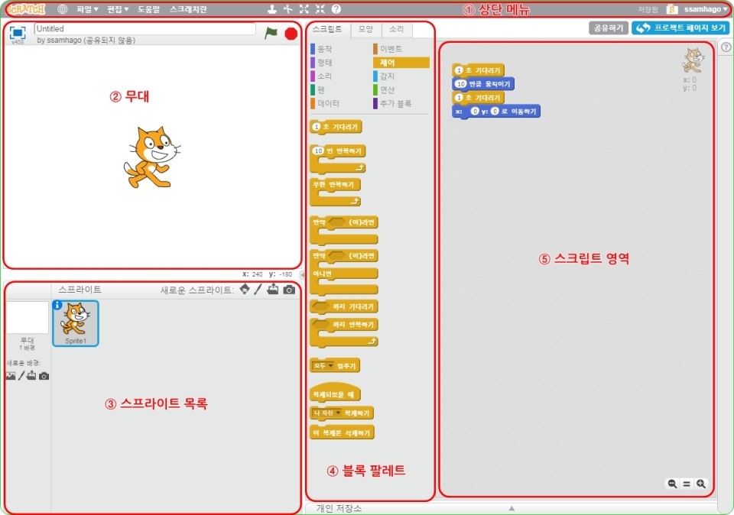Viewport: 734px width, 515px height.
Task: Choose new backdrop from library
Action: [10, 376]
